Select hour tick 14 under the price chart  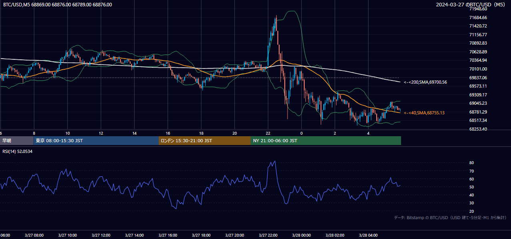point(135,133)
